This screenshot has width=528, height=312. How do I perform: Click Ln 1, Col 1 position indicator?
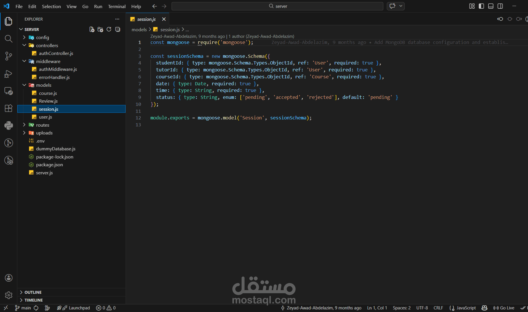[x=377, y=308]
